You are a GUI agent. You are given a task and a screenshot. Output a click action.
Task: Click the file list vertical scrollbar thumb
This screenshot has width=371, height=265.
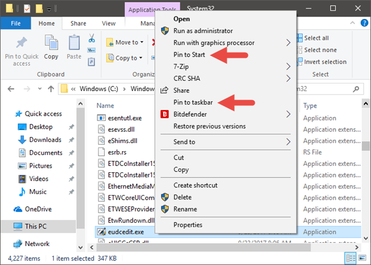(365, 146)
